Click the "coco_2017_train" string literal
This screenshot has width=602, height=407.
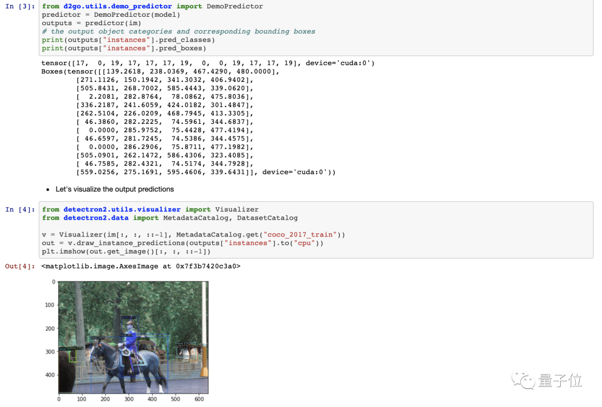[x=300, y=235]
